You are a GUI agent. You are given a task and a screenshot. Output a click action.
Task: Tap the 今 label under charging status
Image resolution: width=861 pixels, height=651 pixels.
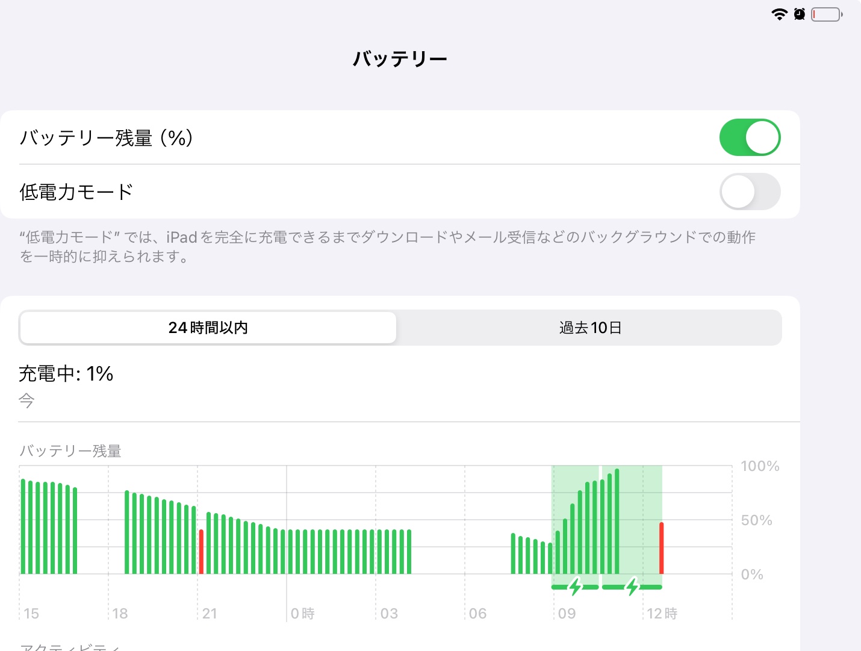coord(26,400)
